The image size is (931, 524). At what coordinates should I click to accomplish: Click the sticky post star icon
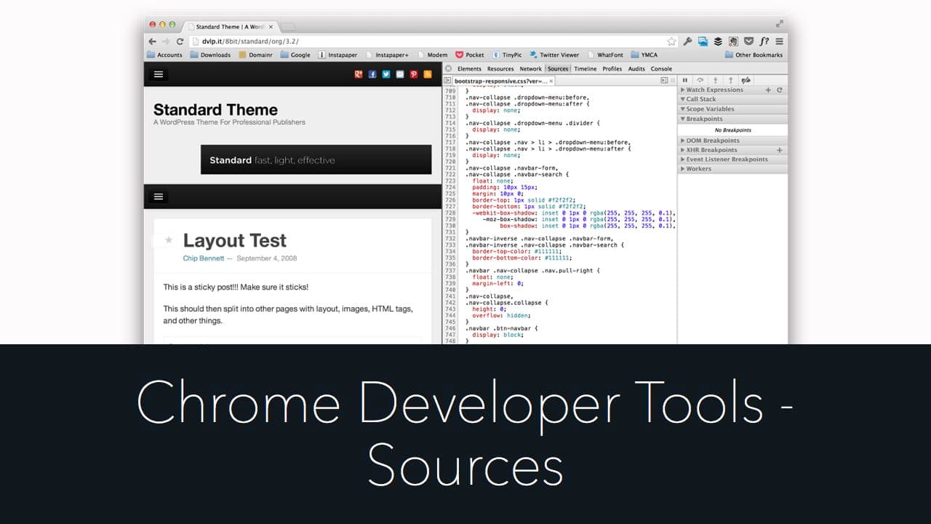click(169, 239)
